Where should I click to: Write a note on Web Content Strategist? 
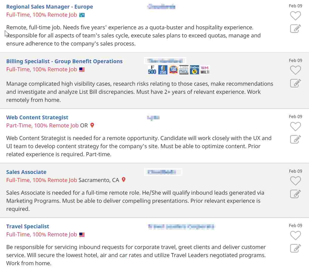tap(295, 139)
